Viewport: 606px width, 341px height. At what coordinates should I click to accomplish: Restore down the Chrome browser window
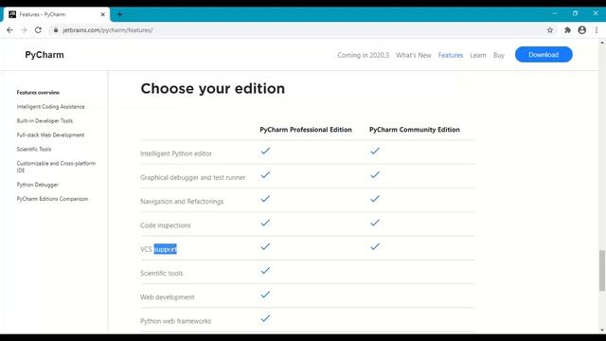click(575, 13)
